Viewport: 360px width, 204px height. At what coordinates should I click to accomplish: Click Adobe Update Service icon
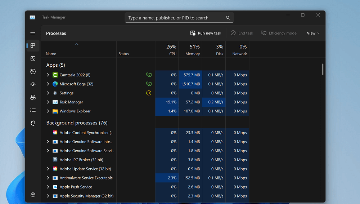click(55, 169)
